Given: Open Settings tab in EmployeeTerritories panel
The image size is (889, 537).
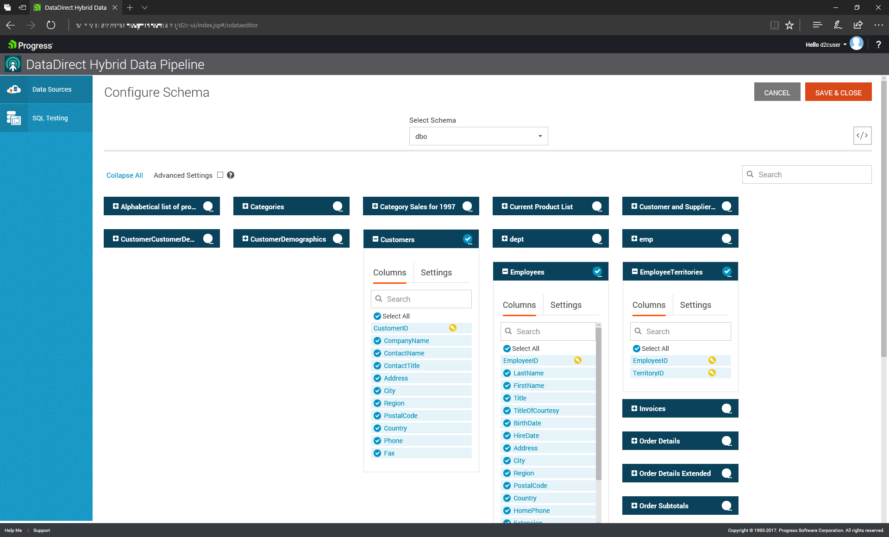Looking at the screenshot, I should [x=695, y=305].
